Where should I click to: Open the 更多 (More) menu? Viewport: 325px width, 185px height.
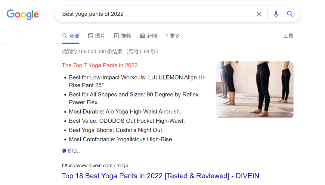[x=173, y=36]
